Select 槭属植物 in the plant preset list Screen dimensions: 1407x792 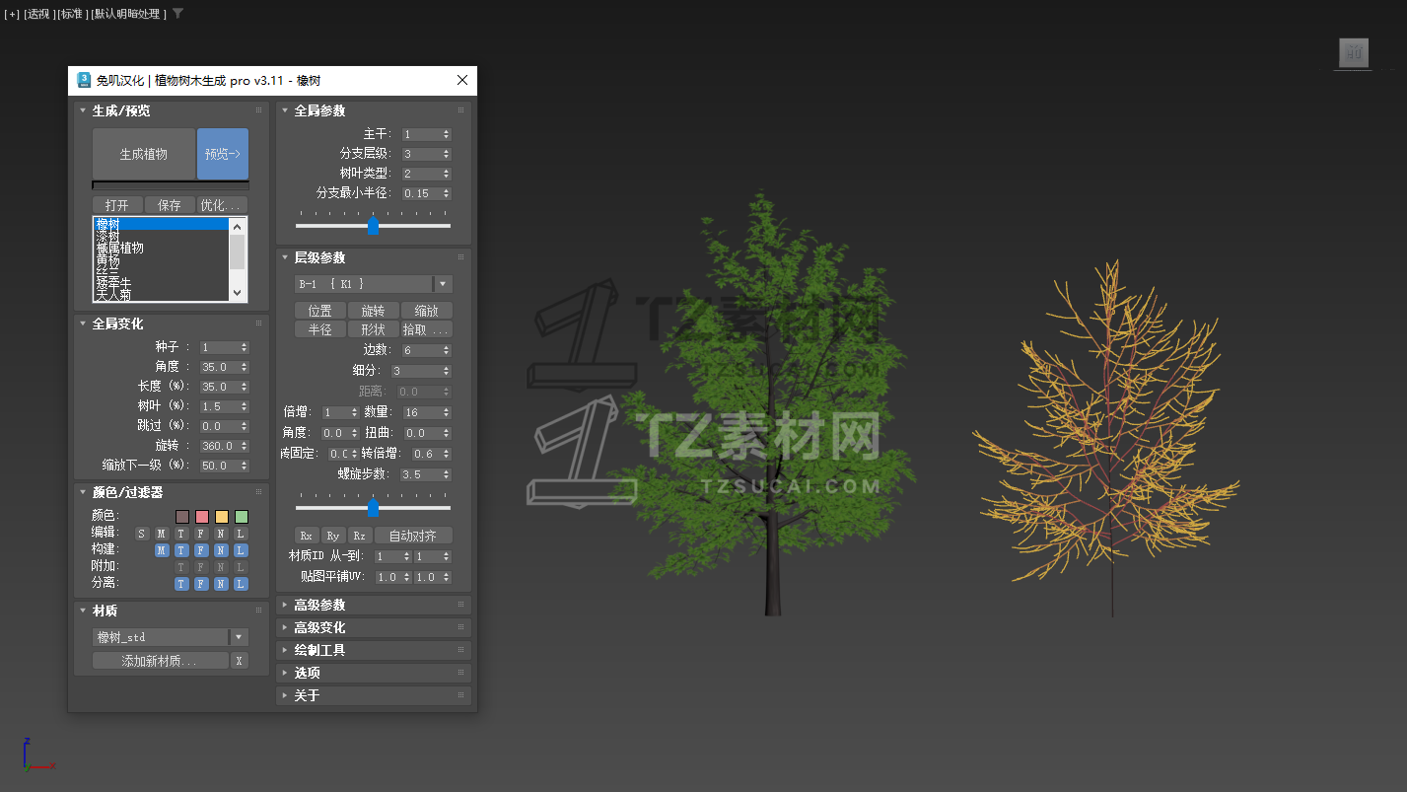(161, 249)
